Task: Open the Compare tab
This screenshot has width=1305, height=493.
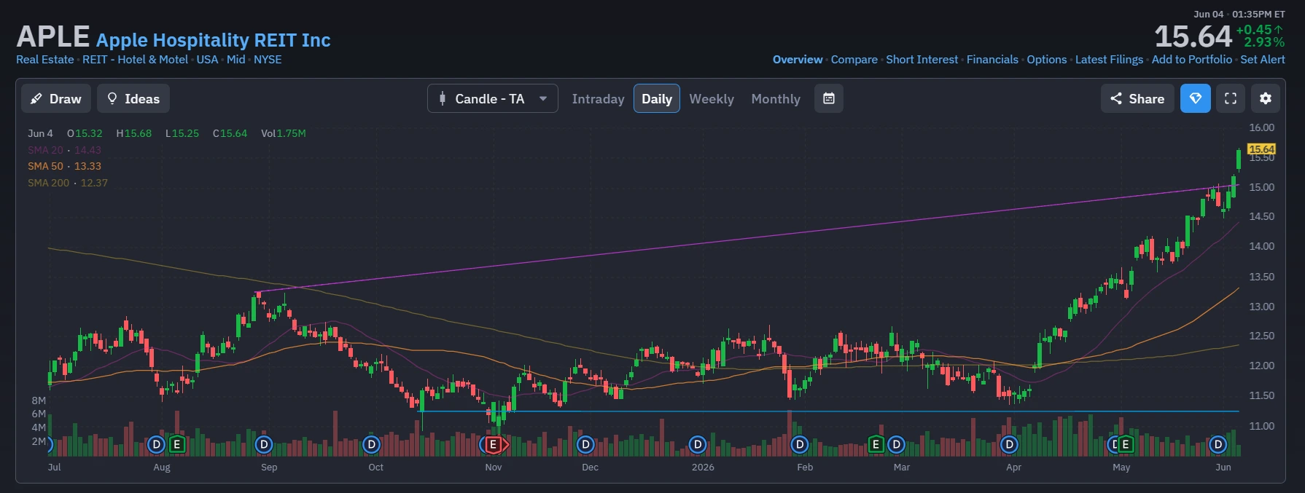Action: point(854,60)
